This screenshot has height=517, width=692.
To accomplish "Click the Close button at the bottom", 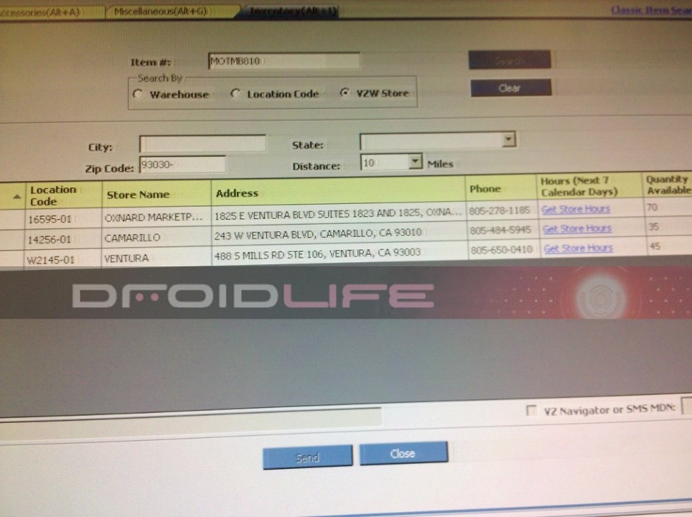I will [x=402, y=453].
